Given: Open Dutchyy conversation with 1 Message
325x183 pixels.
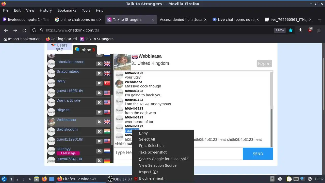Looking at the screenshot, I should pyautogui.click(x=79, y=151).
